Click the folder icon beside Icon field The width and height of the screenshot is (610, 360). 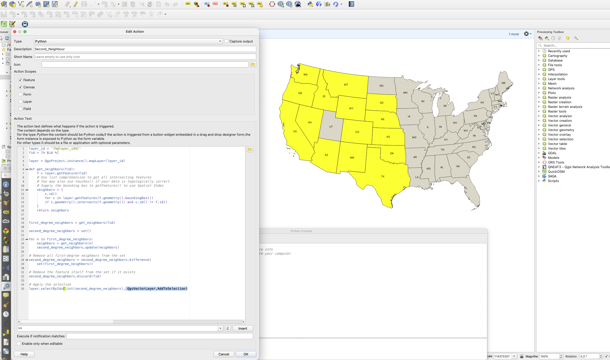coord(253,64)
